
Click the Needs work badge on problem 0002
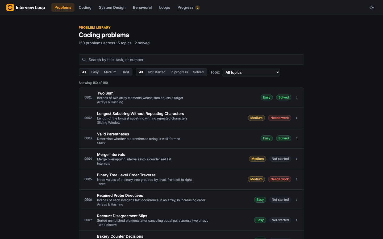pos(280,118)
